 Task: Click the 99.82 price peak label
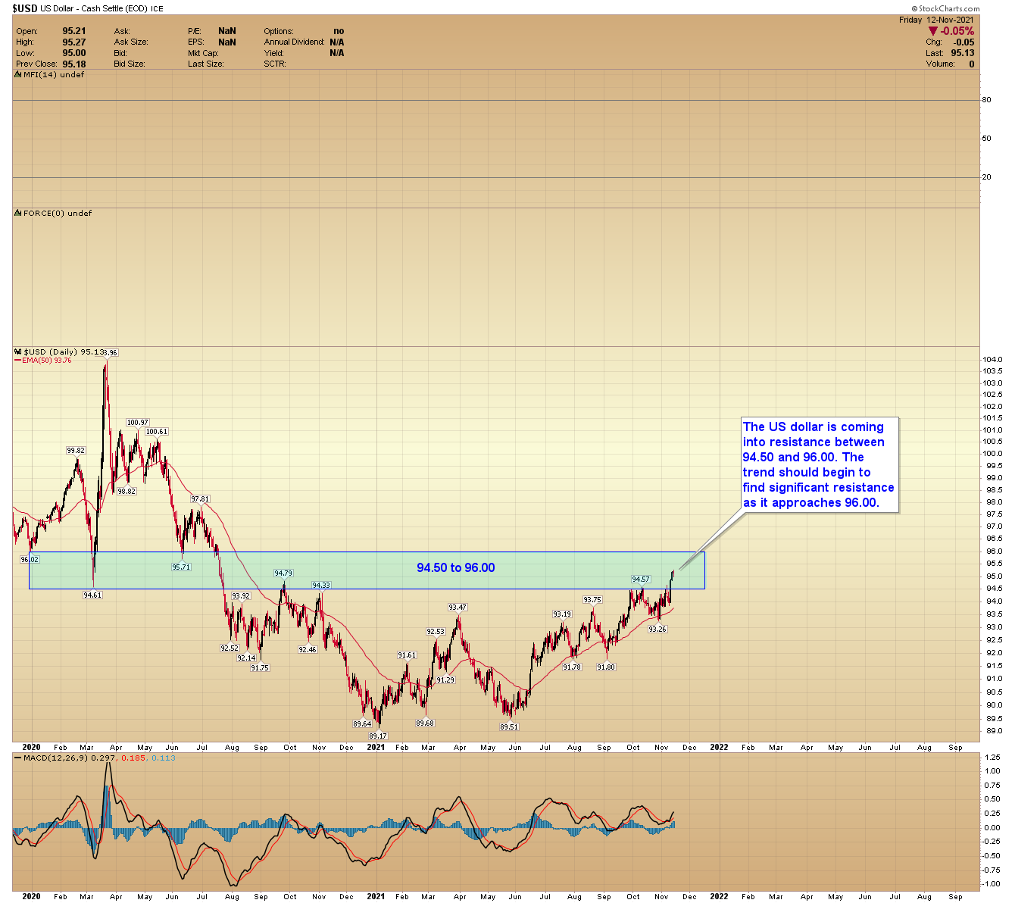(x=76, y=451)
